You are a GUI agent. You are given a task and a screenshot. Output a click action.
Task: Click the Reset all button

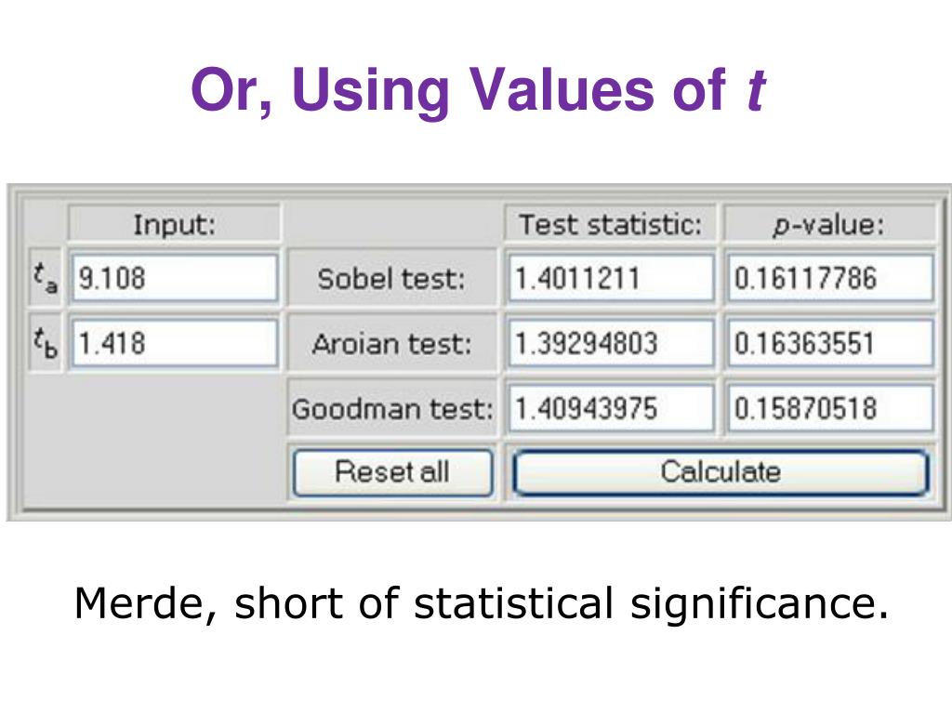point(393,472)
